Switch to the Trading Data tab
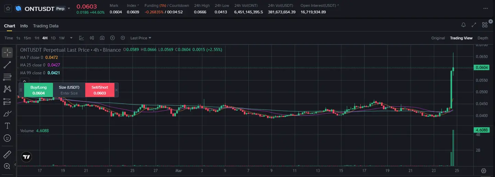Image resolution: width=495 pixels, height=177 pixels. [46, 26]
